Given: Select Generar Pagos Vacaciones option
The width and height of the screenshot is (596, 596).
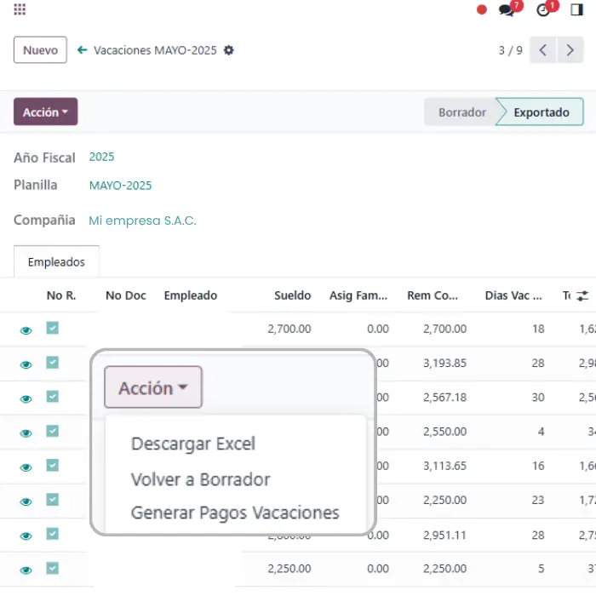Looking at the screenshot, I should (x=234, y=513).
